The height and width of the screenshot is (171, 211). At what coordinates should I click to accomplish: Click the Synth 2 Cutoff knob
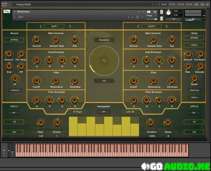[134, 81]
